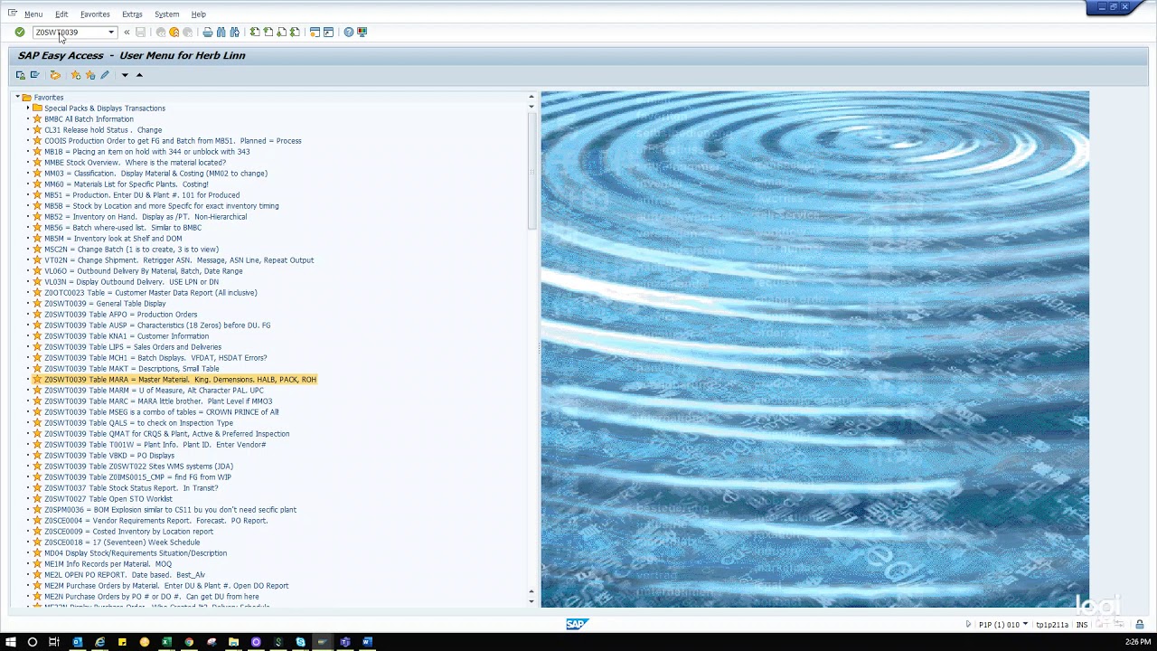1157x651 pixels.
Task: Open Google Chrome from the taskbar
Action: pyautogui.click(x=189, y=642)
